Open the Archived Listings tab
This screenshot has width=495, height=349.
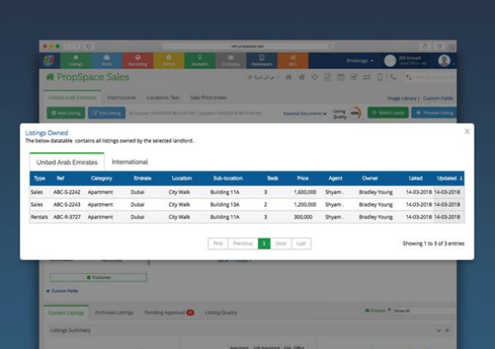(x=114, y=313)
